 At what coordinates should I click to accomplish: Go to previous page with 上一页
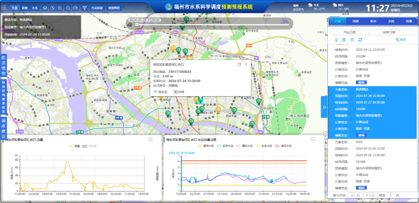[x=355, y=195]
